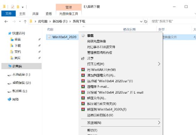
Task: Focus the search 系统下载 box
Action: point(173,21)
